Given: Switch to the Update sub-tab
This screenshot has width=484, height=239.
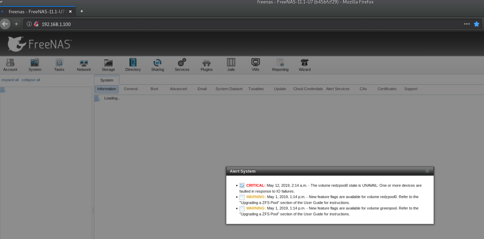Looking at the screenshot, I should 280,89.
